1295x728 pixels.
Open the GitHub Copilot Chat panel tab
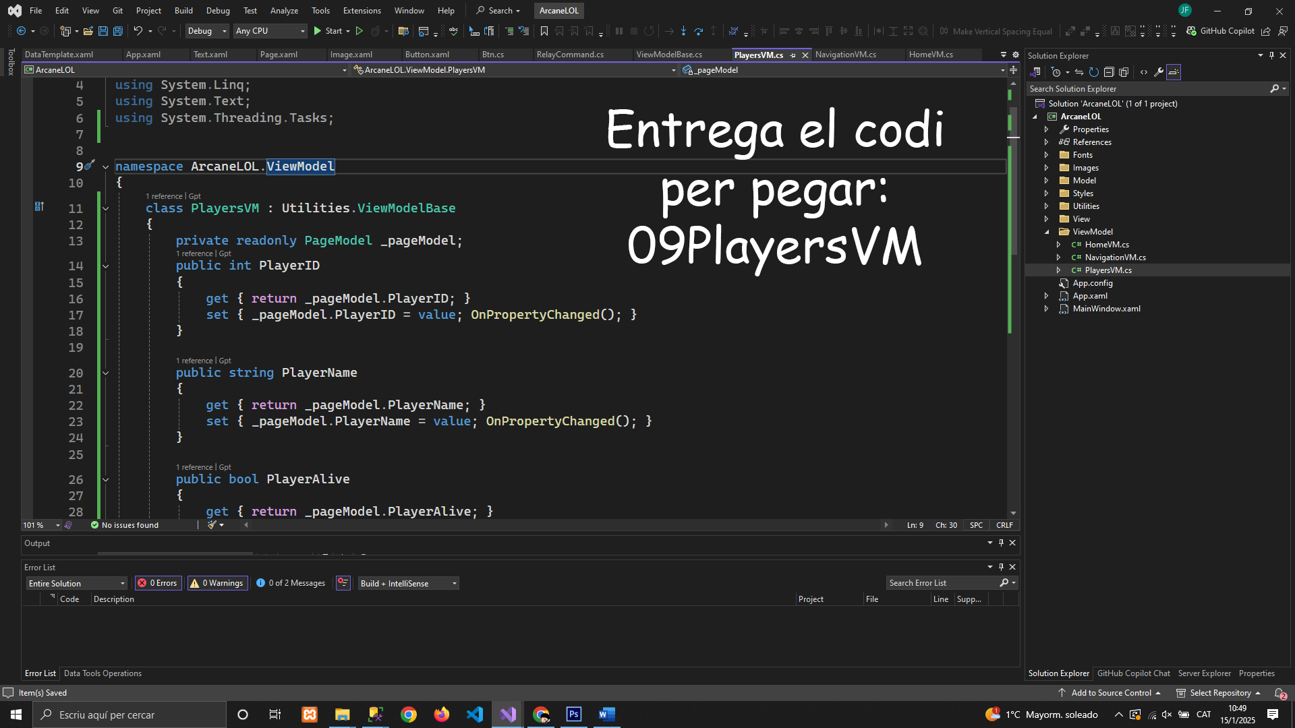[1133, 673]
